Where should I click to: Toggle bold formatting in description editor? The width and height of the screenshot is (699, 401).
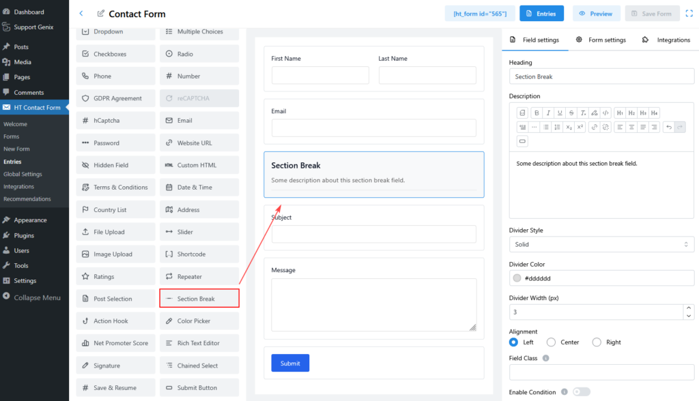(537, 113)
